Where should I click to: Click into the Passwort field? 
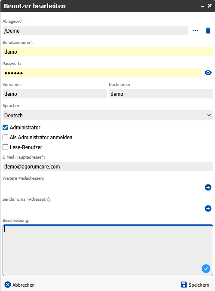(x=101, y=73)
